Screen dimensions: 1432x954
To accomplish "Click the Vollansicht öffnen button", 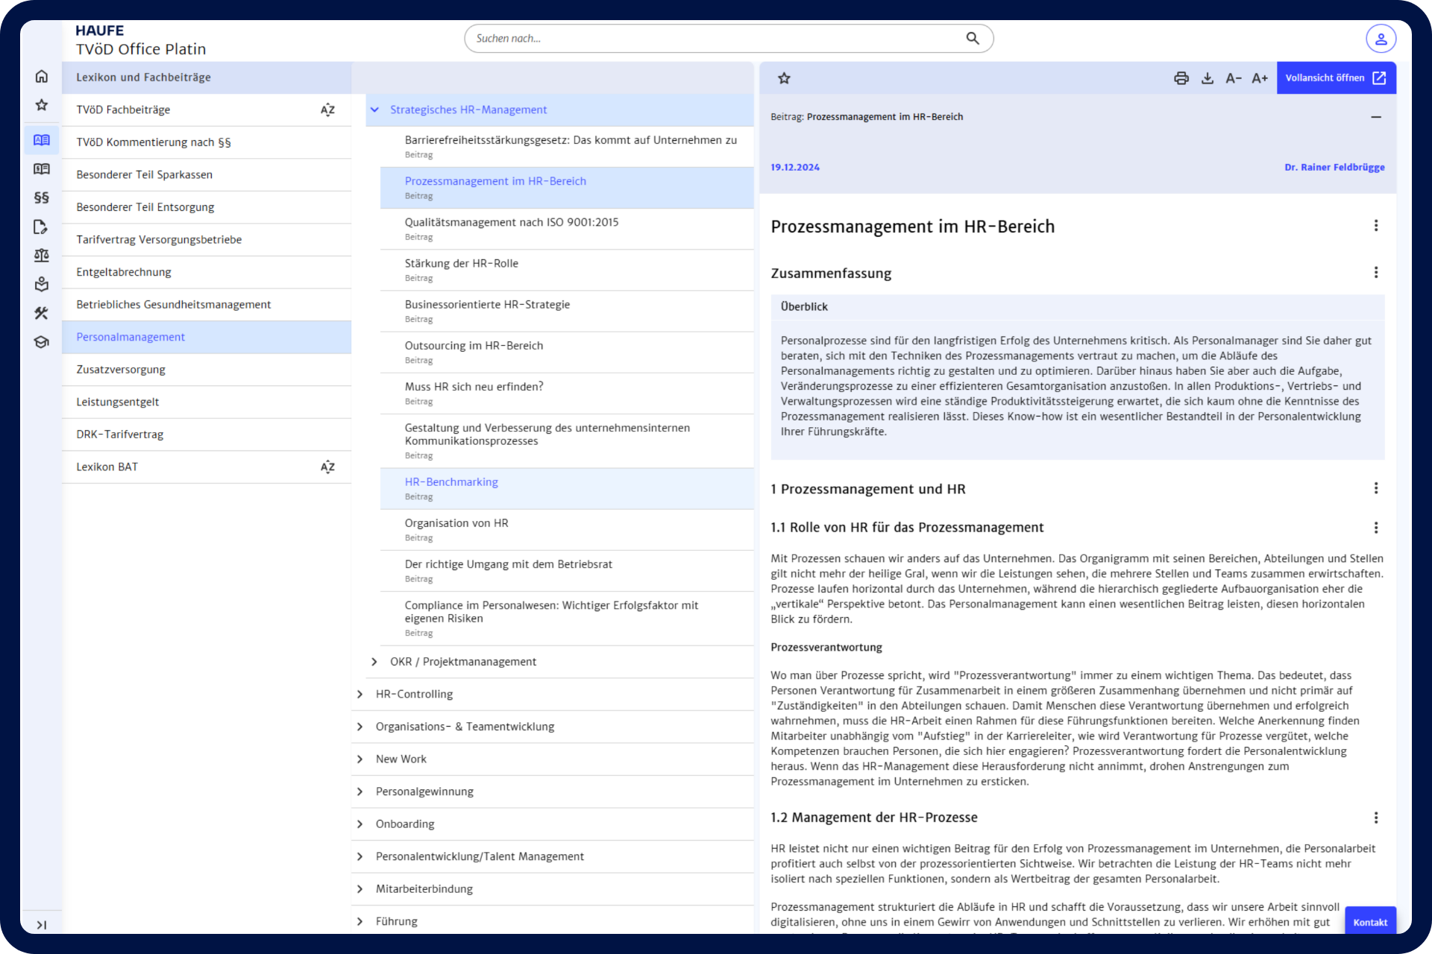I will (x=1335, y=78).
